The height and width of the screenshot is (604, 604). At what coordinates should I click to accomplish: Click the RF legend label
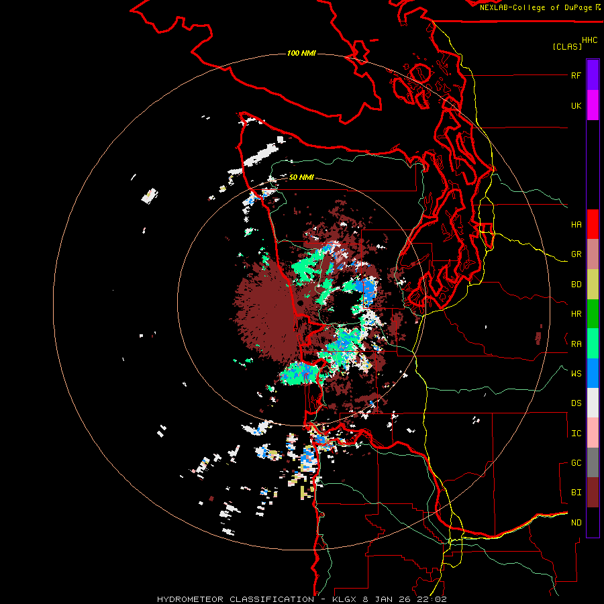click(576, 75)
